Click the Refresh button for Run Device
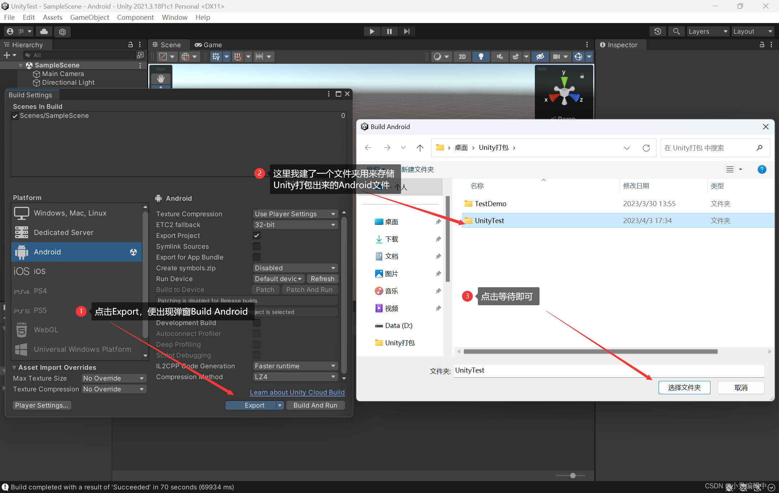 [x=322, y=279]
